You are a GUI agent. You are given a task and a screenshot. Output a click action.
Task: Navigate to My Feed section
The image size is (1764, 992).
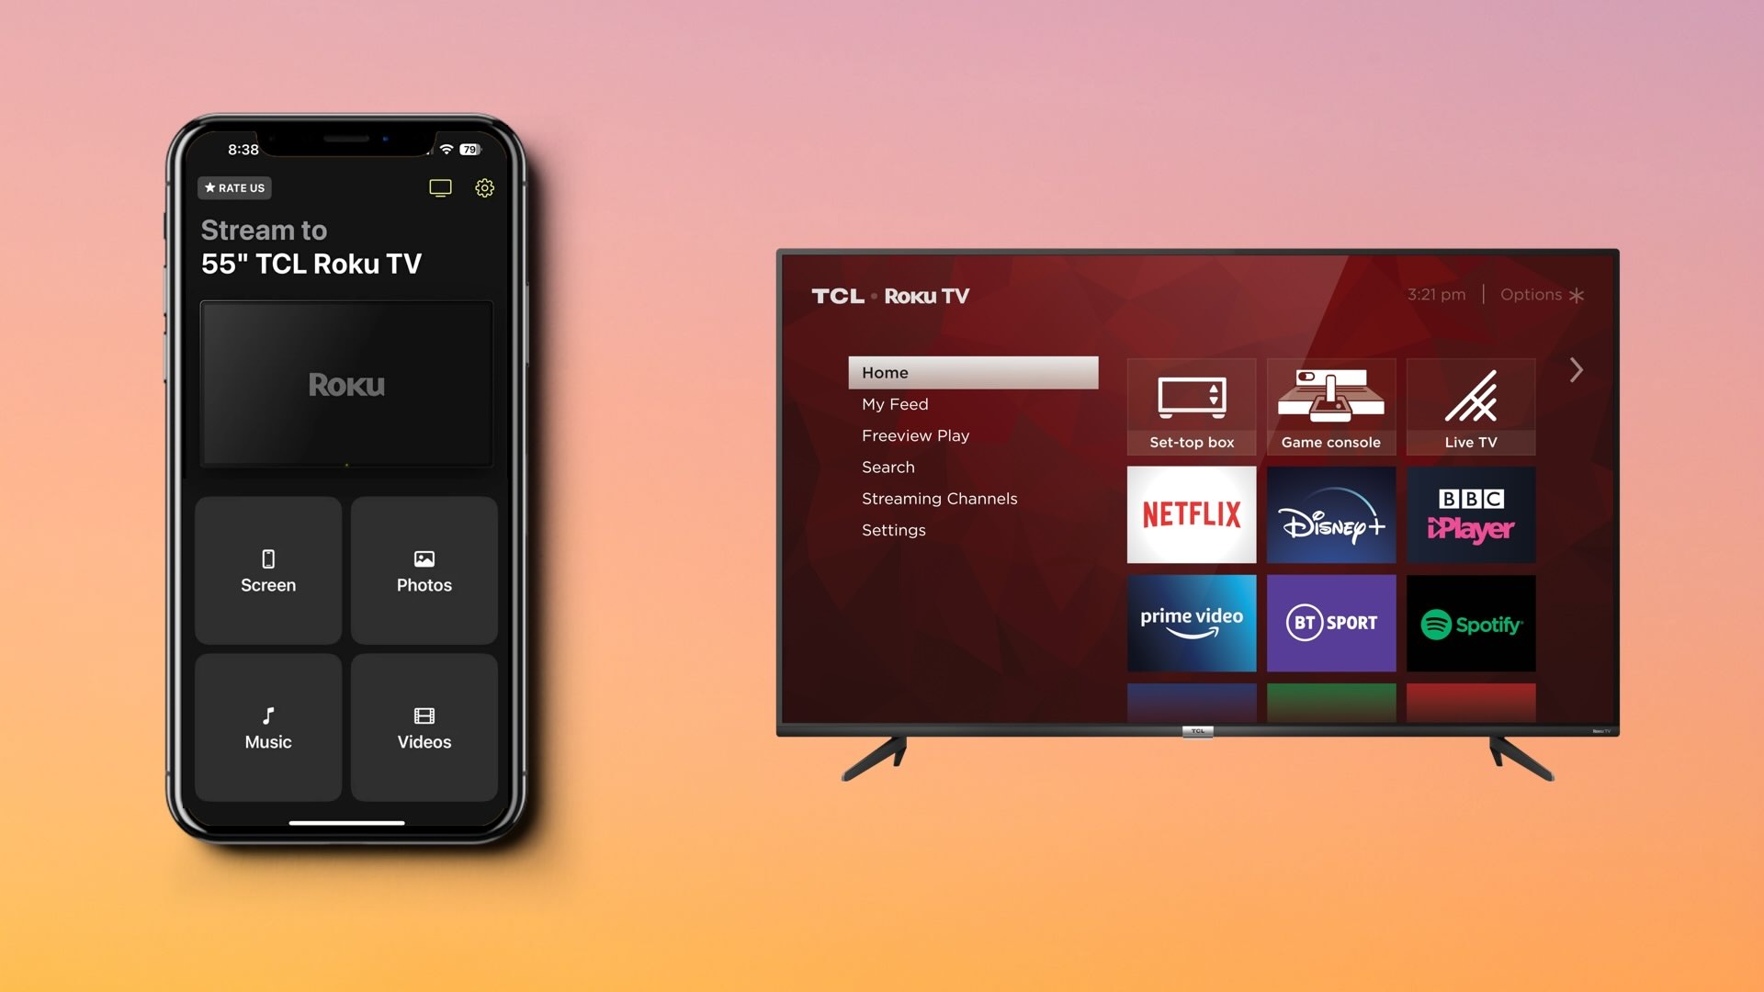[894, 403]
